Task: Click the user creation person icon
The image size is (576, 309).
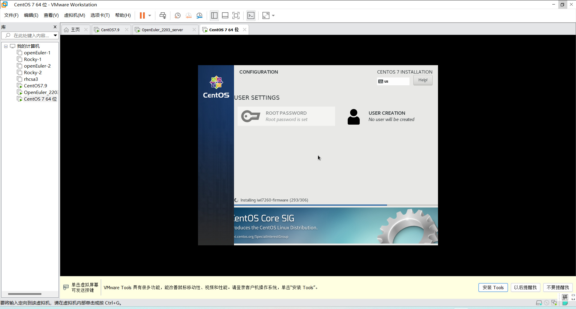Action: [353, 117]
